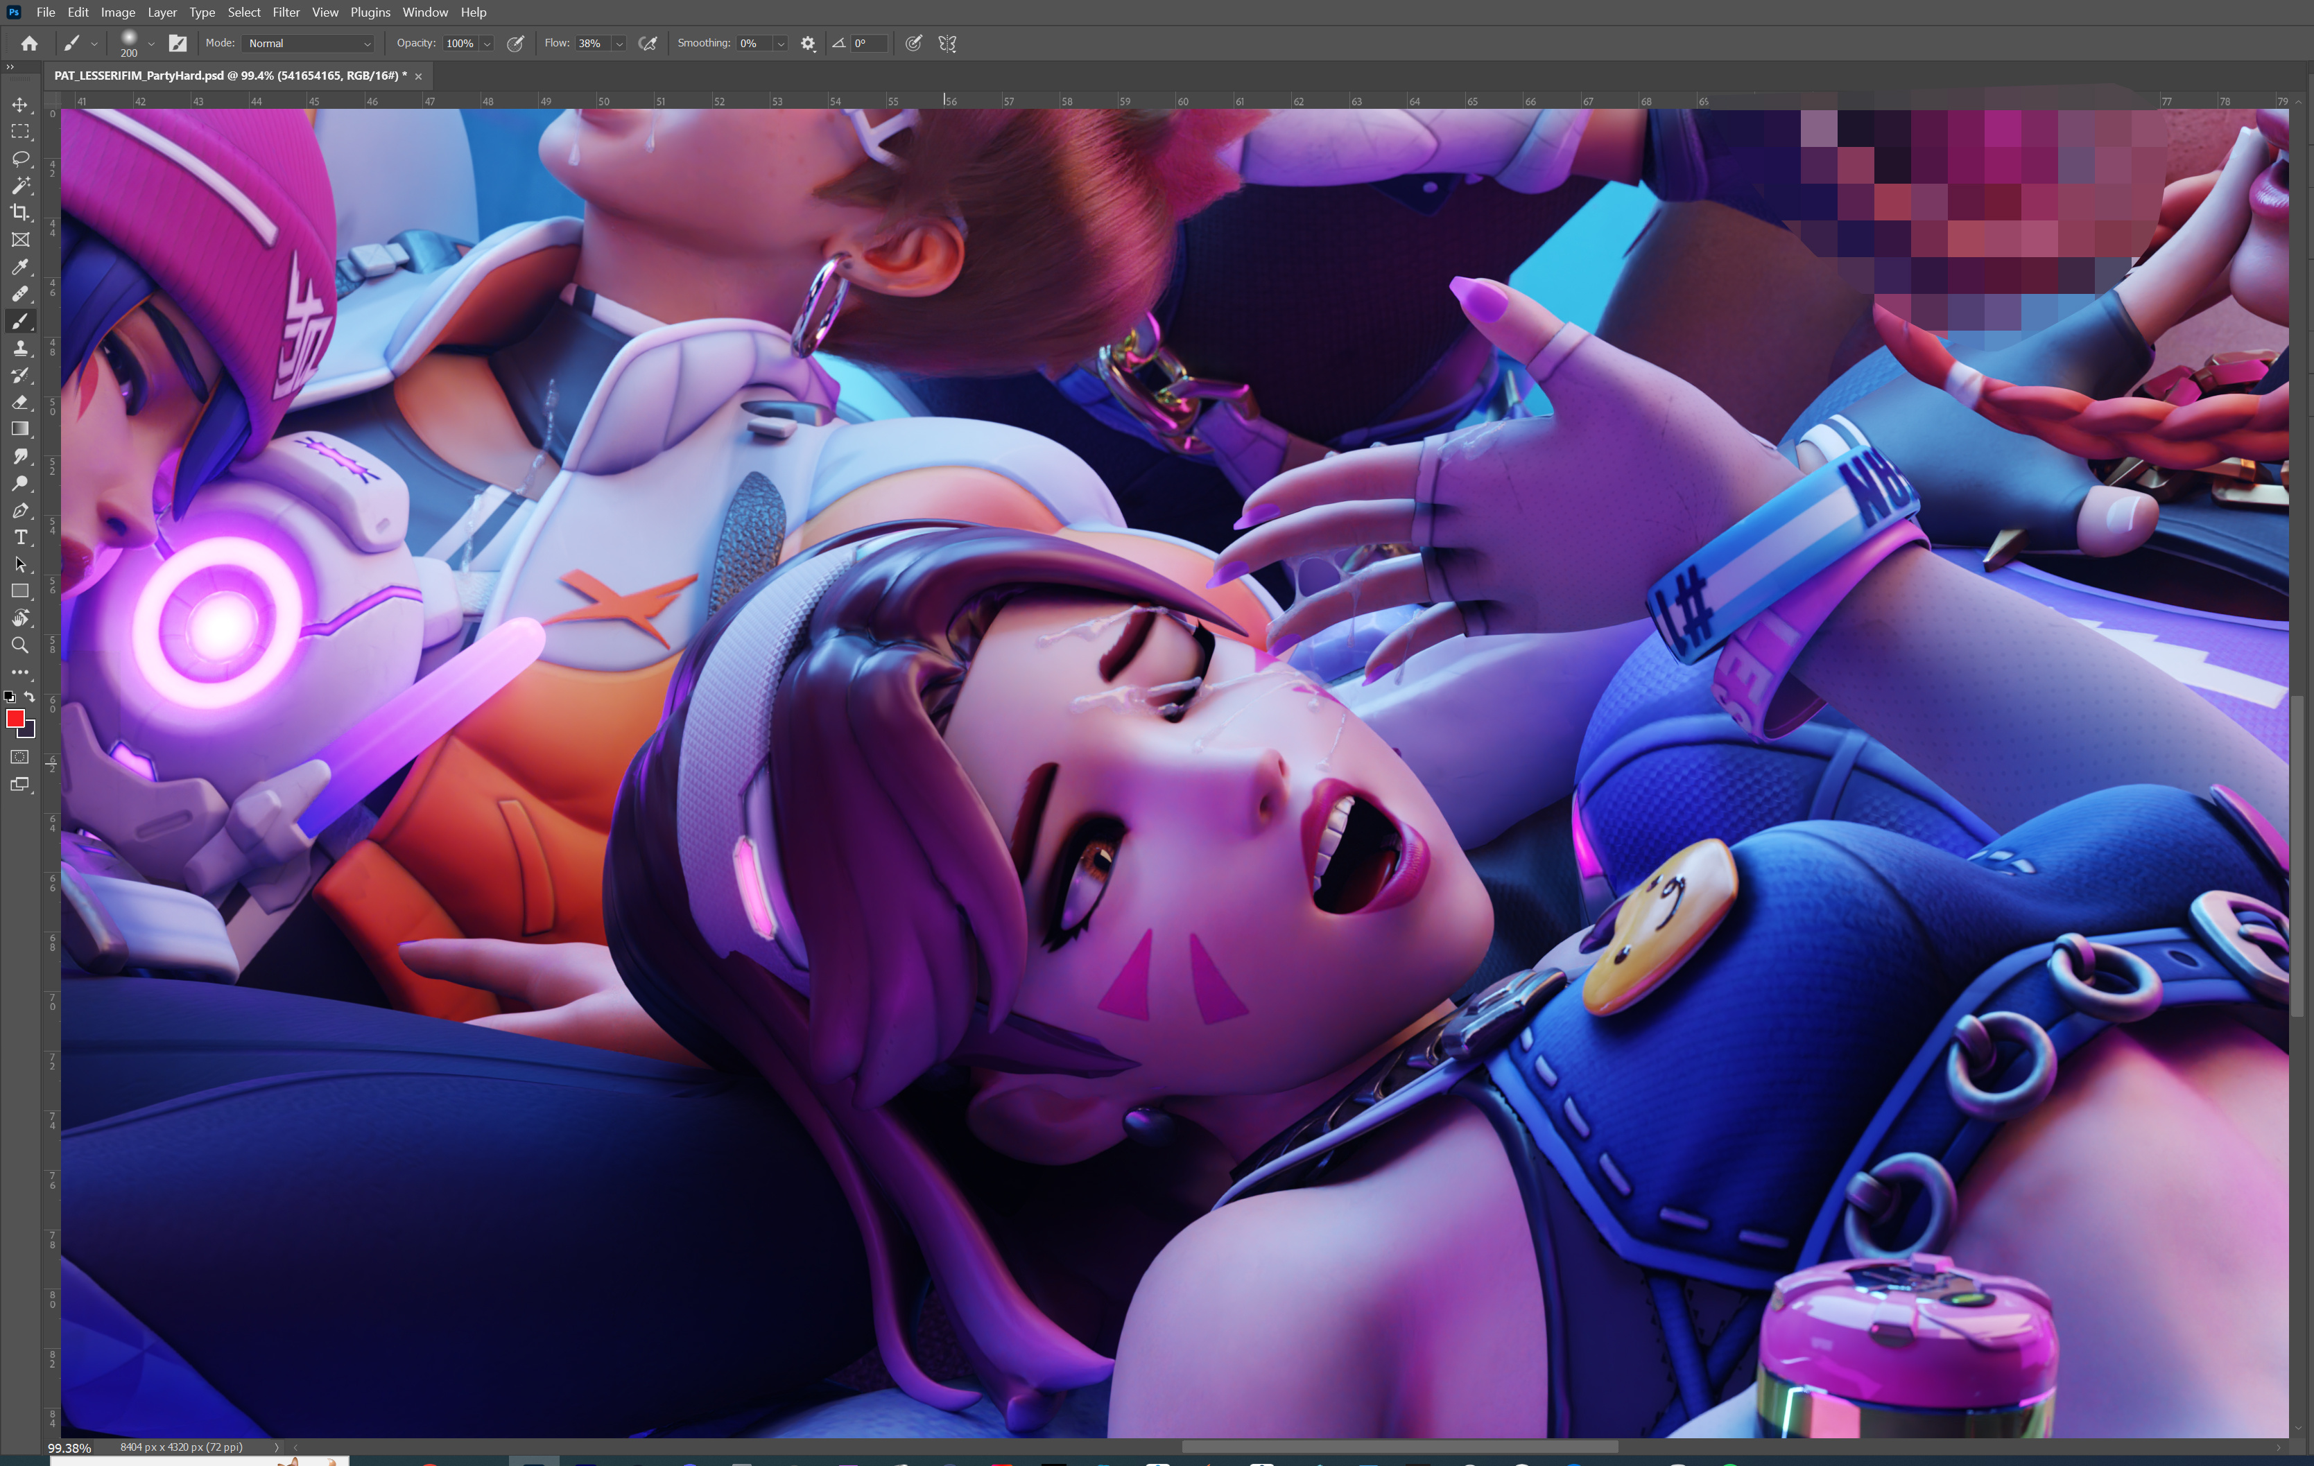Open the Help menu
The width and height of the screenshot is (2314, 1466).
coord(473,12)
